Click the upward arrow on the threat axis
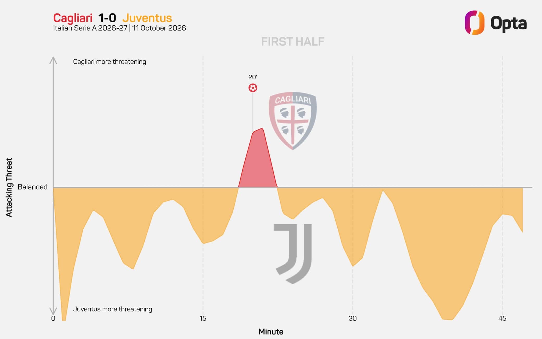This screenshot has width=542, height=339. [53, 60]
